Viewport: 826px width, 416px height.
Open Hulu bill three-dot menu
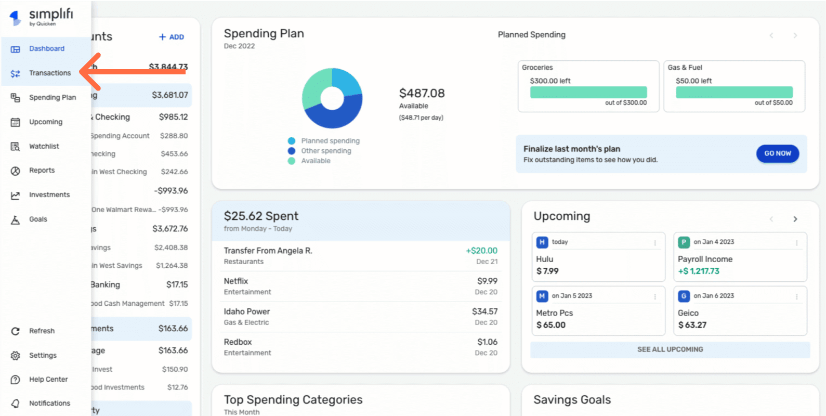pos(655,243)
